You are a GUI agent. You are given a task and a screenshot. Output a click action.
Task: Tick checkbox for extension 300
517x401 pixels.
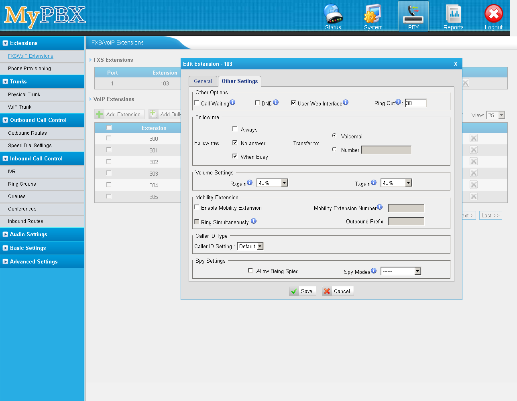coord(109,138)
